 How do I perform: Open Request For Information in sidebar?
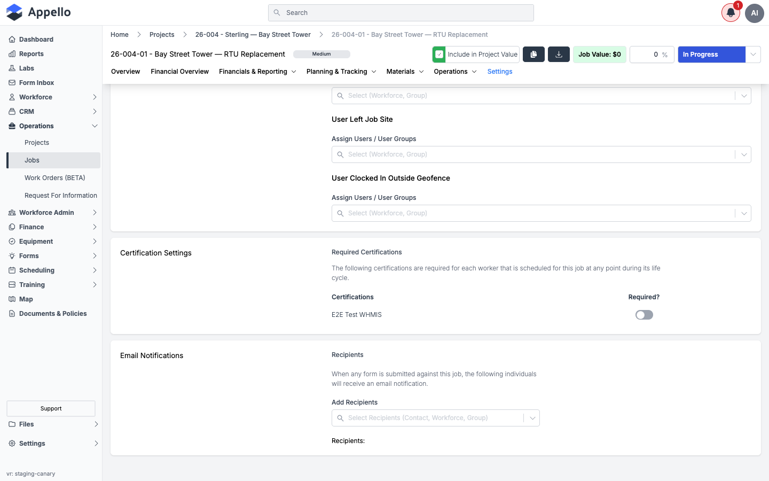[x=61, y=196]
